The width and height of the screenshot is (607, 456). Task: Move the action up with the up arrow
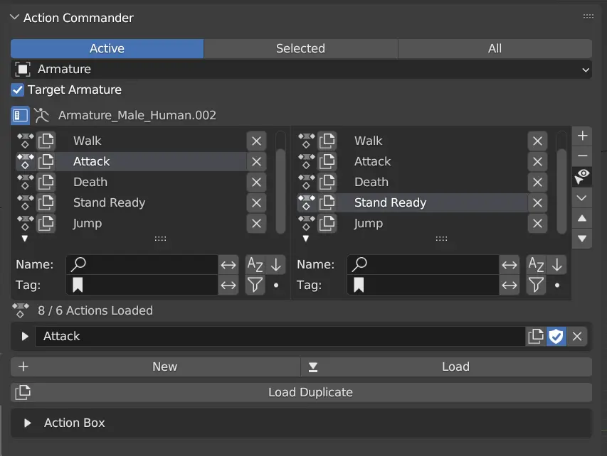tap(582, 218)
